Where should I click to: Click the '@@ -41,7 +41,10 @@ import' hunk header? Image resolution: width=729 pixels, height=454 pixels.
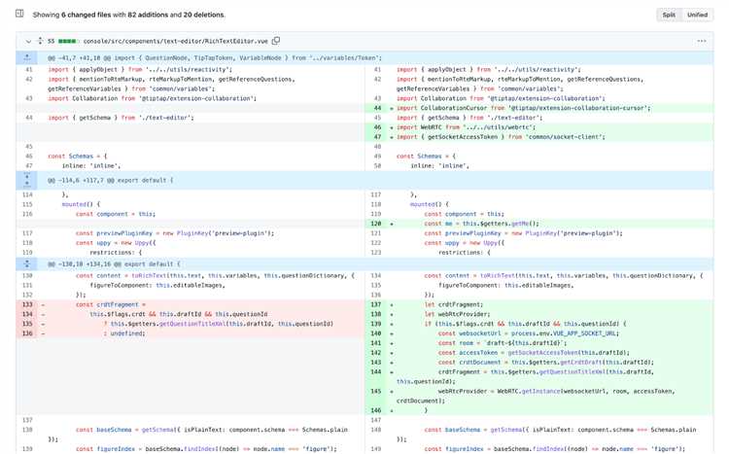pos(215,58)
